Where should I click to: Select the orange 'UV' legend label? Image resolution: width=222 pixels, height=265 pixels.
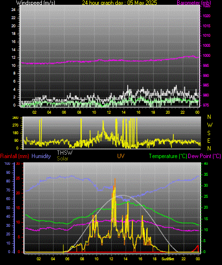[121, 156]
